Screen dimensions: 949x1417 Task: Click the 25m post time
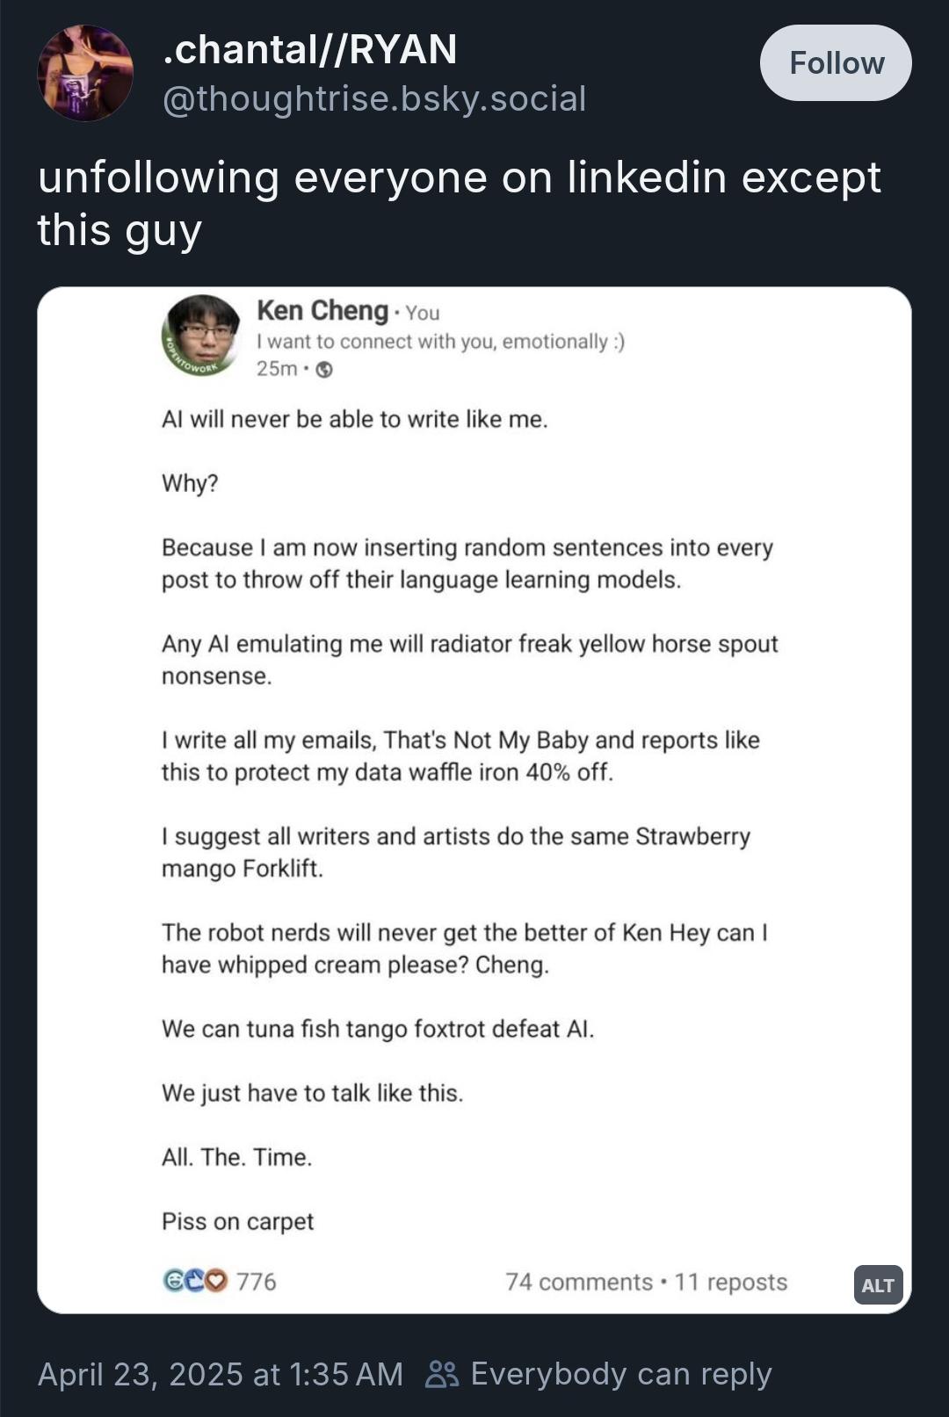277,369
